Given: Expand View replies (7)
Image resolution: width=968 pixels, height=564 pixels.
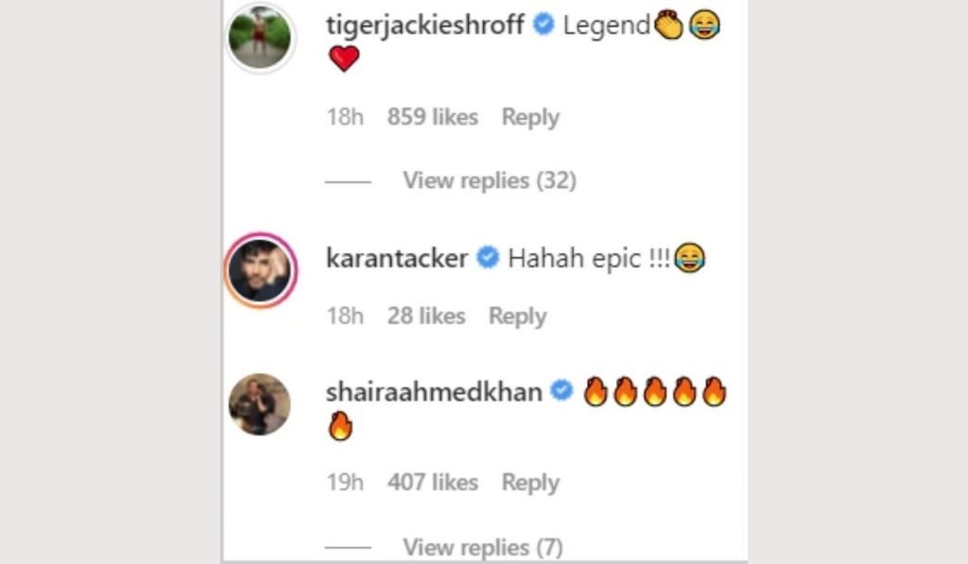Looking at the screenshot, I should coord(482,546).
